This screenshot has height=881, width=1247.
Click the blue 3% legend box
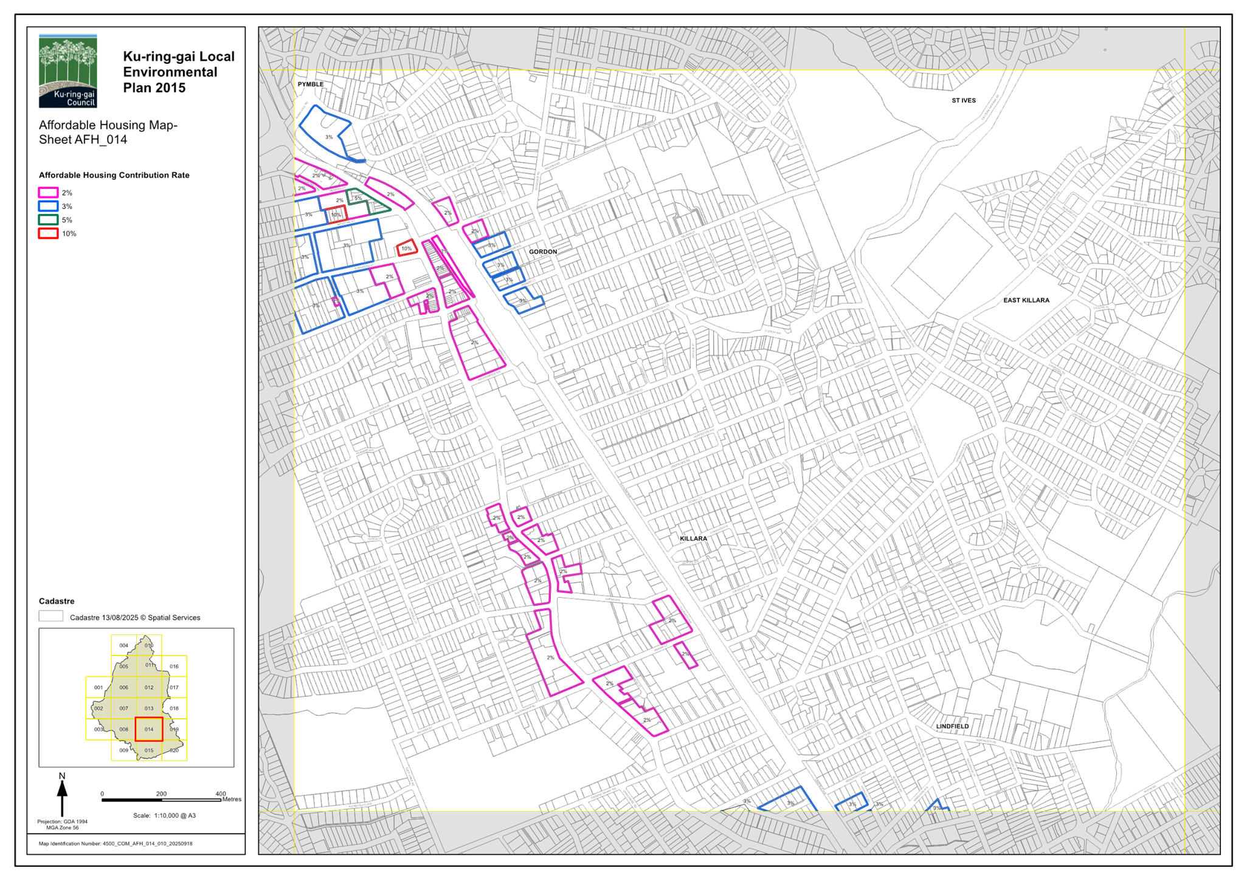tap(49, 206)
